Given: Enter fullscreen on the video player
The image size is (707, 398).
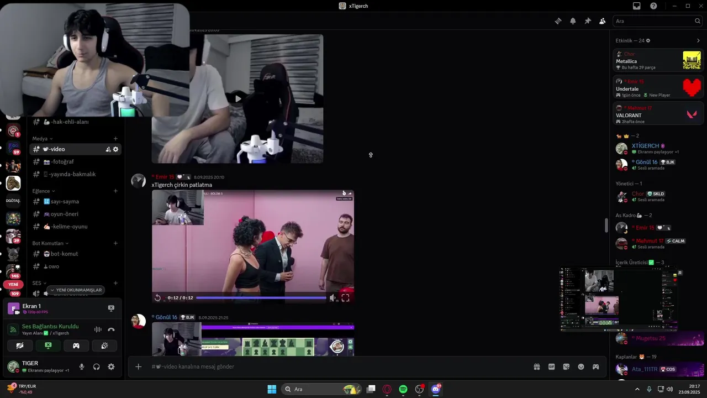Looking at the screenshot, I should coord(345,298).
